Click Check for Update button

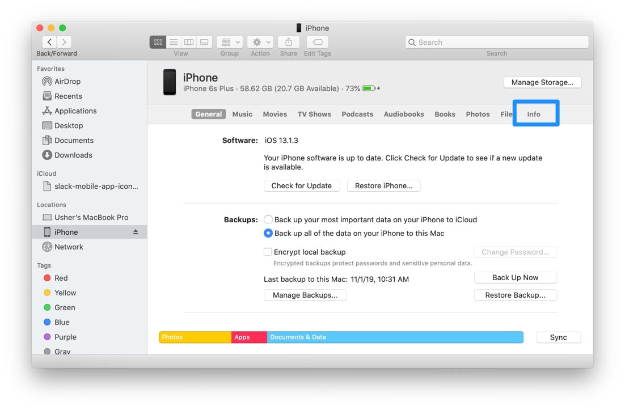tap(302, 185)
